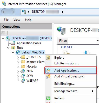Viewport: 99px width, 103px height.
Task: Select the SCW application label
Action: point(30,76)
